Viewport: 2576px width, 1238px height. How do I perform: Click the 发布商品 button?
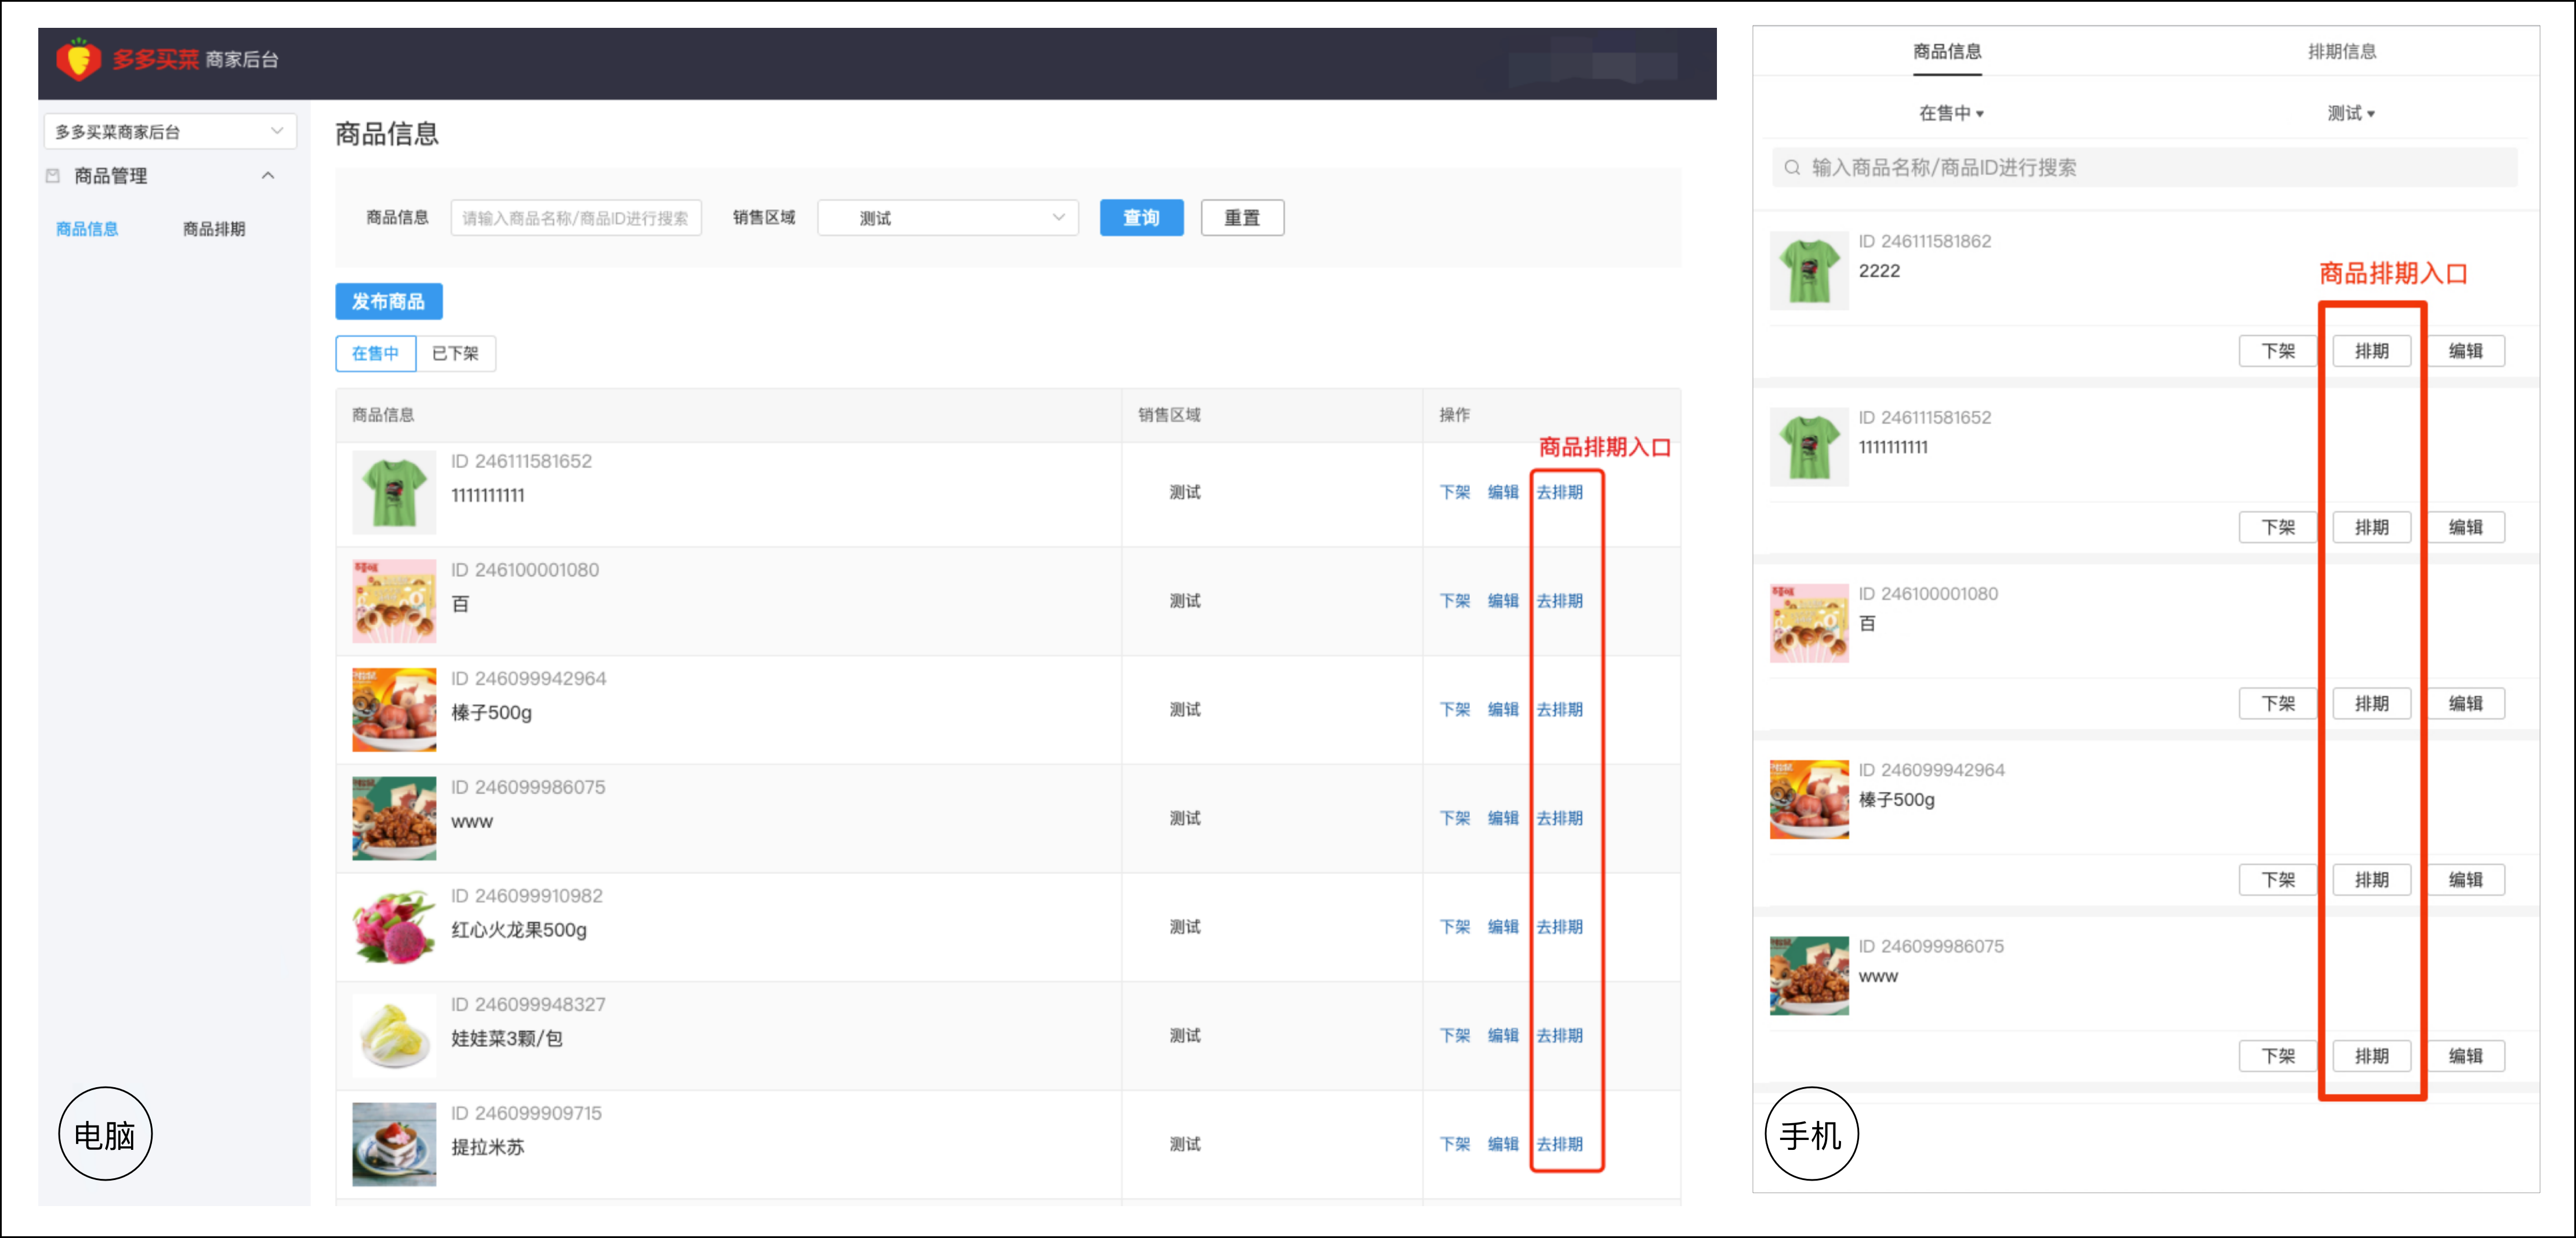pos(389,301)
